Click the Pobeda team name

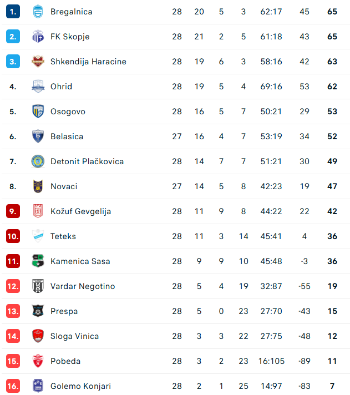pos(65,361)
